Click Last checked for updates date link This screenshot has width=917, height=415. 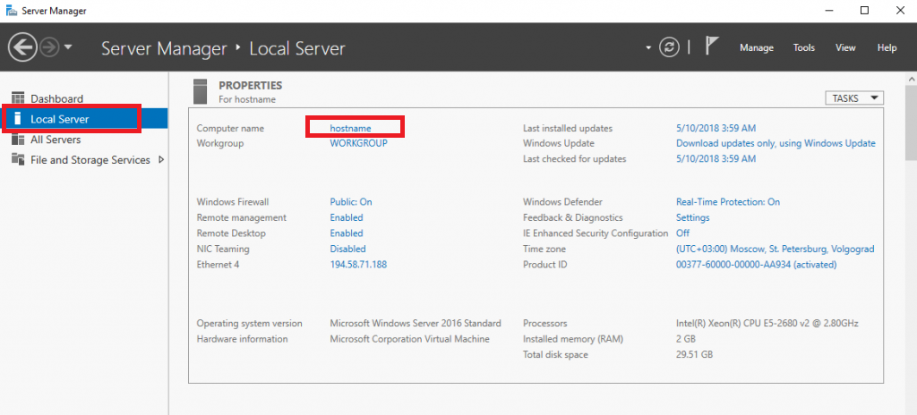(716, 158)
